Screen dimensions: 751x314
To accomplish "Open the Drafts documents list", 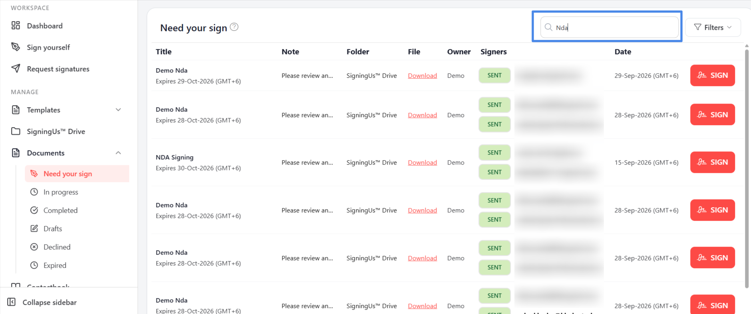I will click(53, 229).
